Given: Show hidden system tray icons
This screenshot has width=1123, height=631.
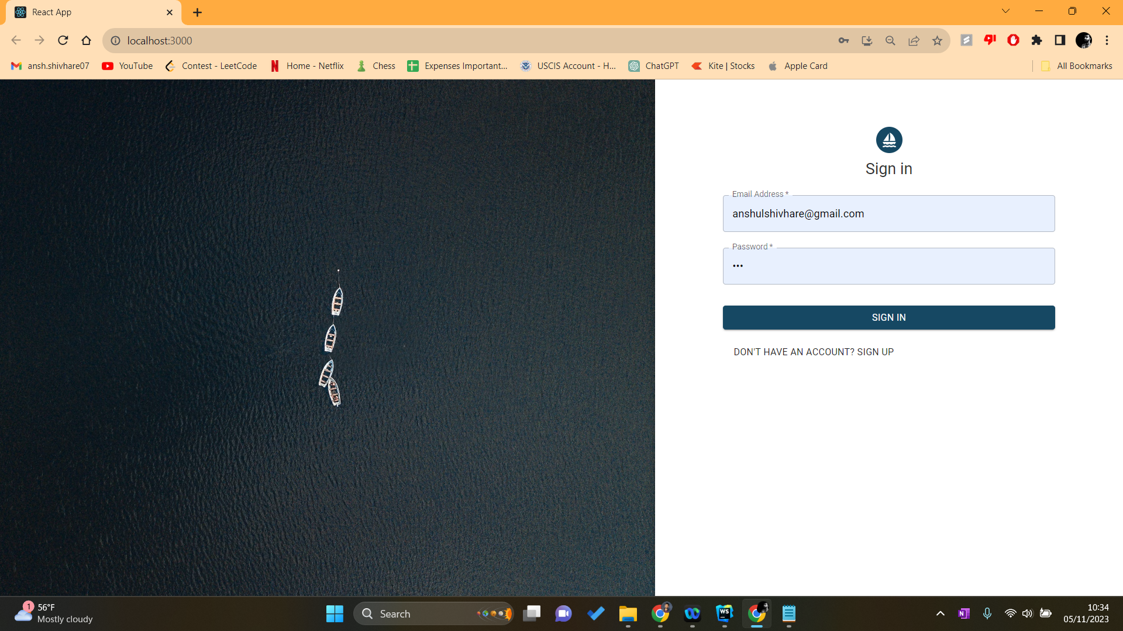Looking at the screenshot, I should pyautogui.click(x=940, y=613).
